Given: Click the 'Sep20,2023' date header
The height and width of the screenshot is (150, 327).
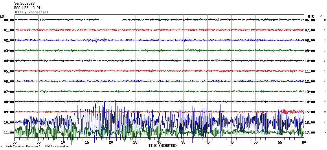Looking at the screenshot, I should click(x=24, y=3).
